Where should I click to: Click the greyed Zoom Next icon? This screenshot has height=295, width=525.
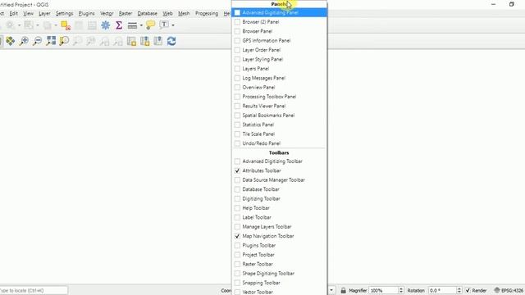coord(118,41)
